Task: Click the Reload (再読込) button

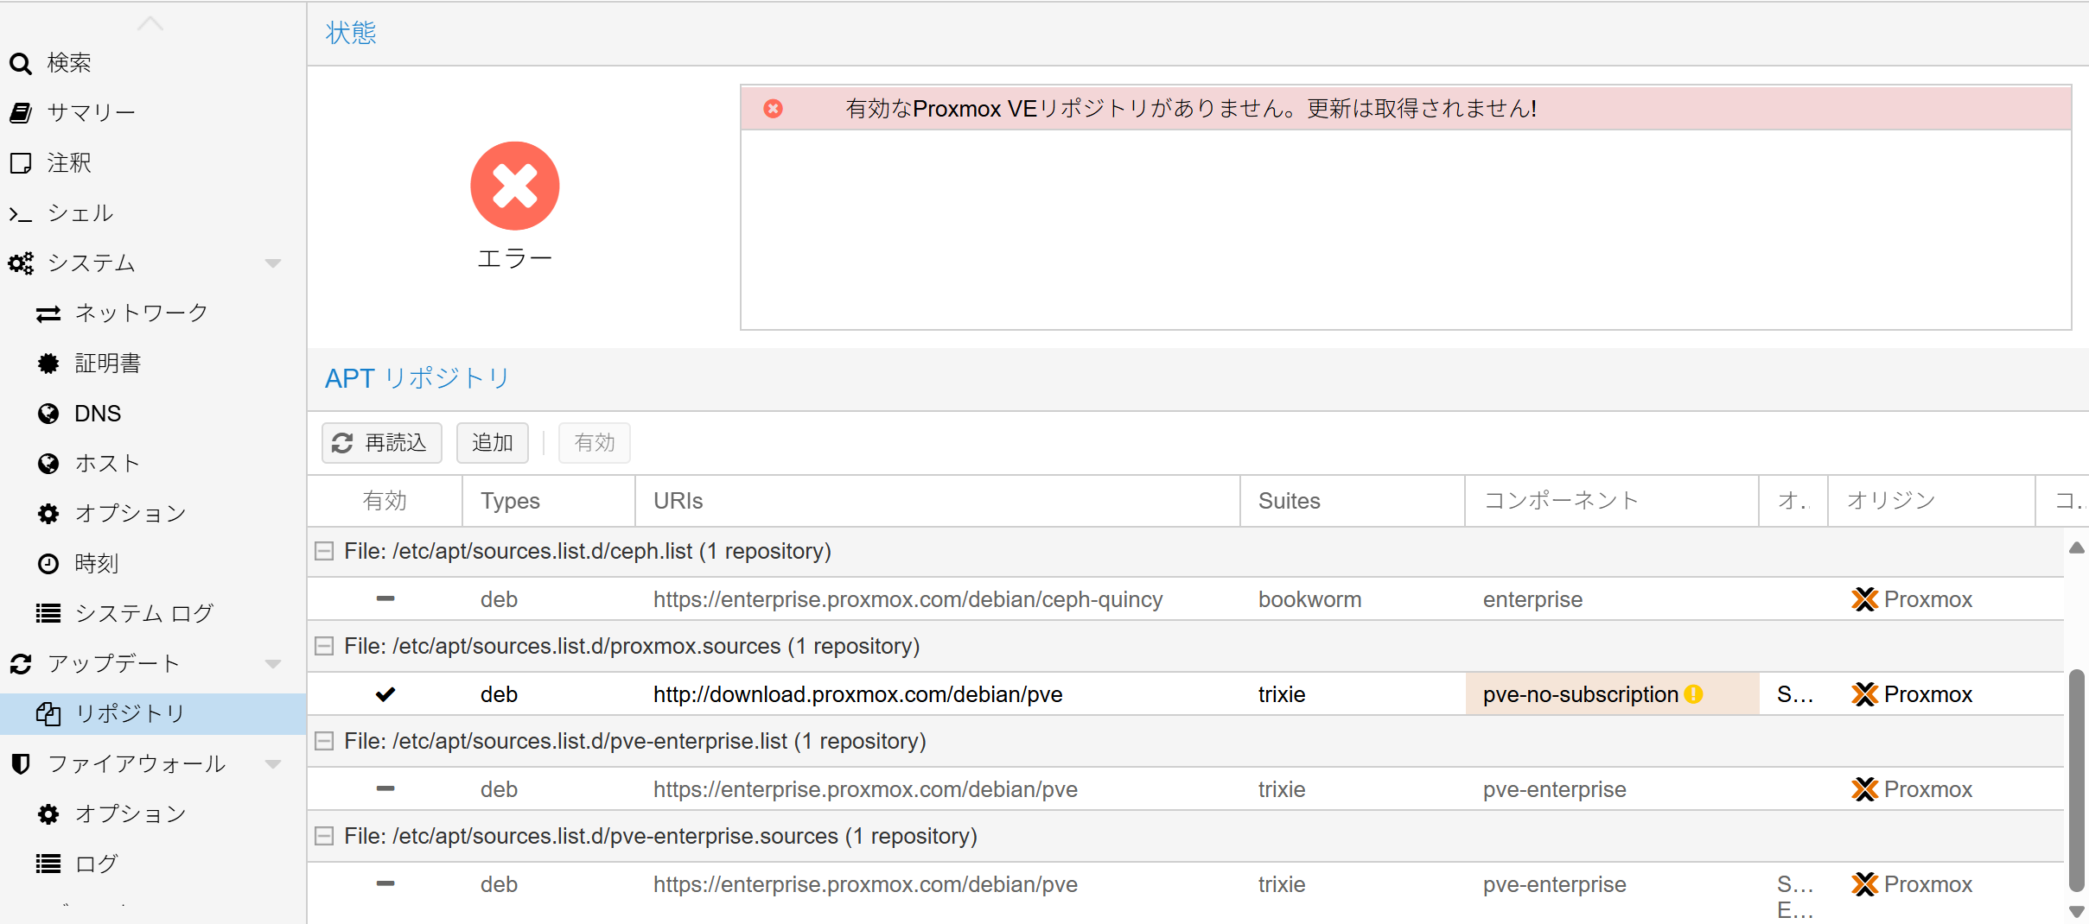Action: pos(382,443)
